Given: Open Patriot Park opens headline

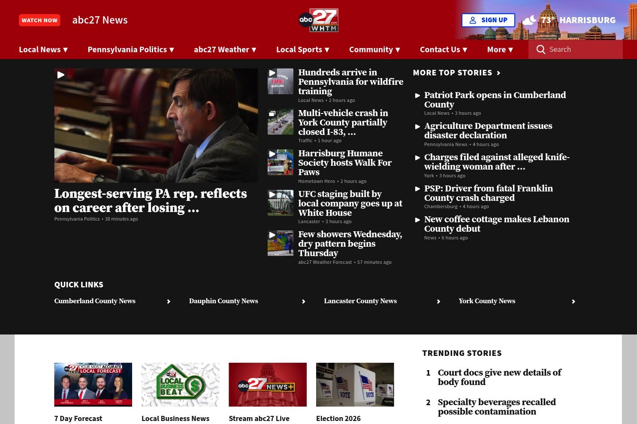Looking at the screenshot, I should [495, 100].
